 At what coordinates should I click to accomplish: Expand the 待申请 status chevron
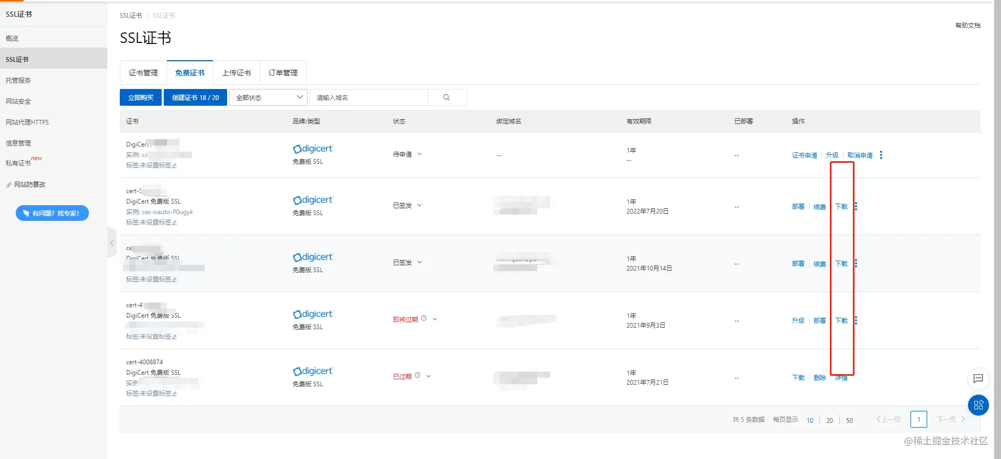[420, 154]
